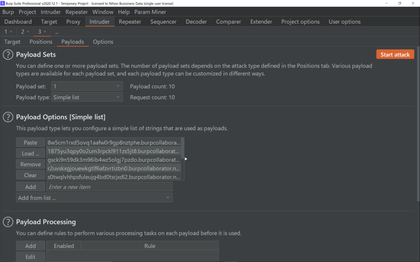
Task: Click arrow beside payload list
Action: tap(186, 159)
